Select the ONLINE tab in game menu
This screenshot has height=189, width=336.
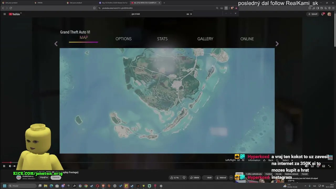247,39
